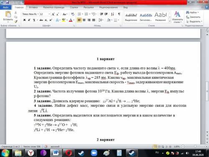This screenshot has height=157, width=209.
Task: Apply the Выделение style
Action: pos(131,17)
